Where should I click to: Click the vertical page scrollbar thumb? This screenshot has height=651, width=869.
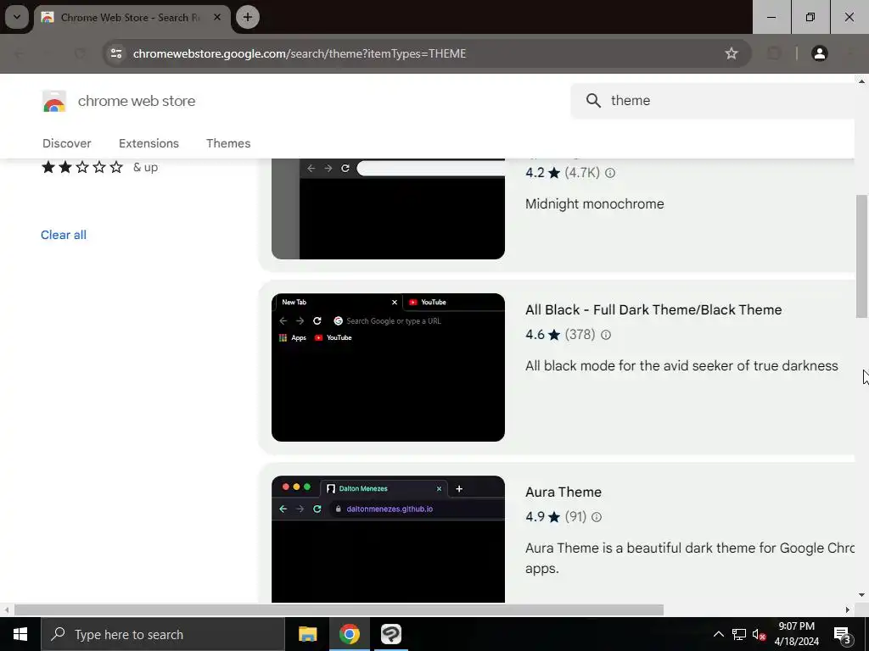coord(861,256)
